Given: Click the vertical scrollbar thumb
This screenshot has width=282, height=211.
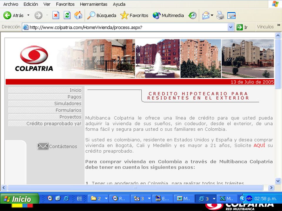Looking at the screenshot, I should (x=278, y=64).
